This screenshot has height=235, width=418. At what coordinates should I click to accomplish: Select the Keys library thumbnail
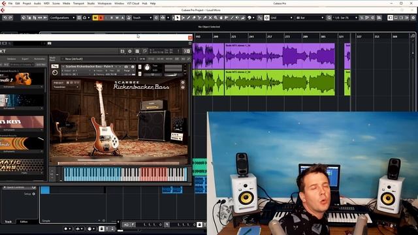click(x=22, y=122)
